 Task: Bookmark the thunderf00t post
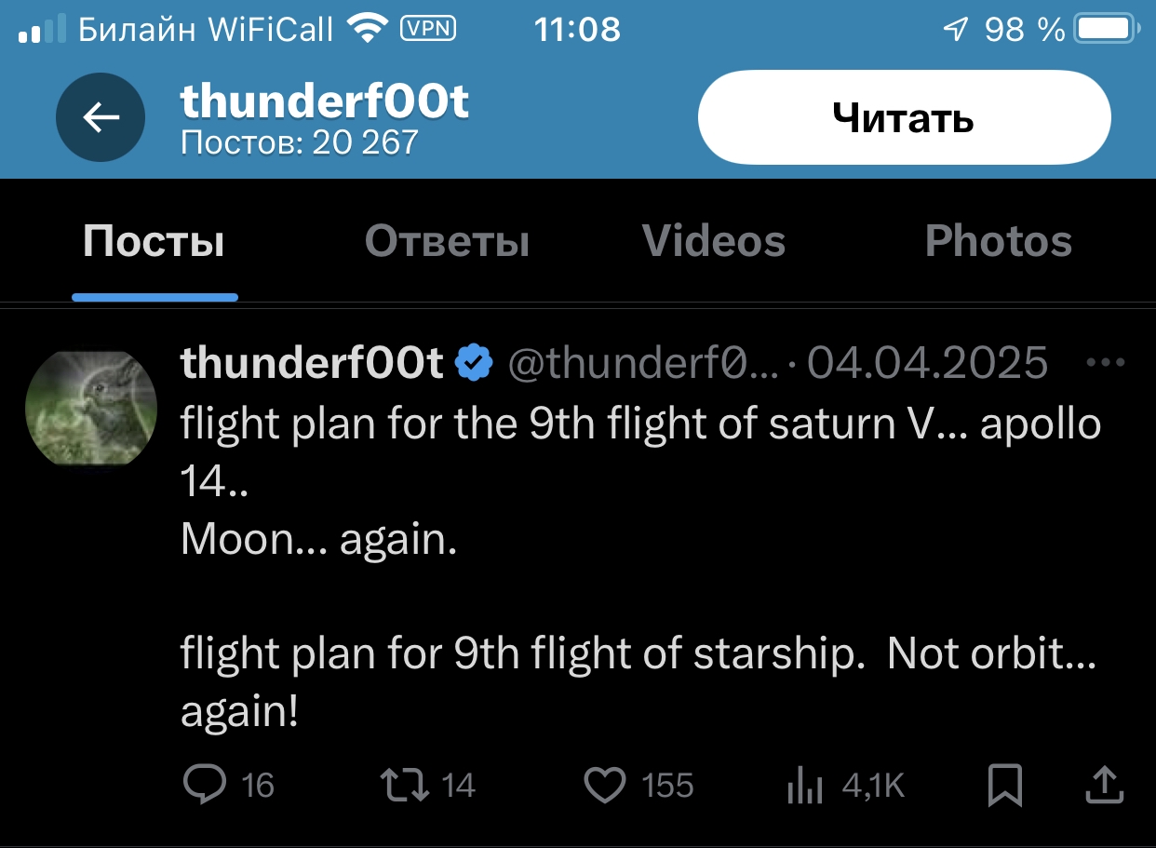point(1005,786)
